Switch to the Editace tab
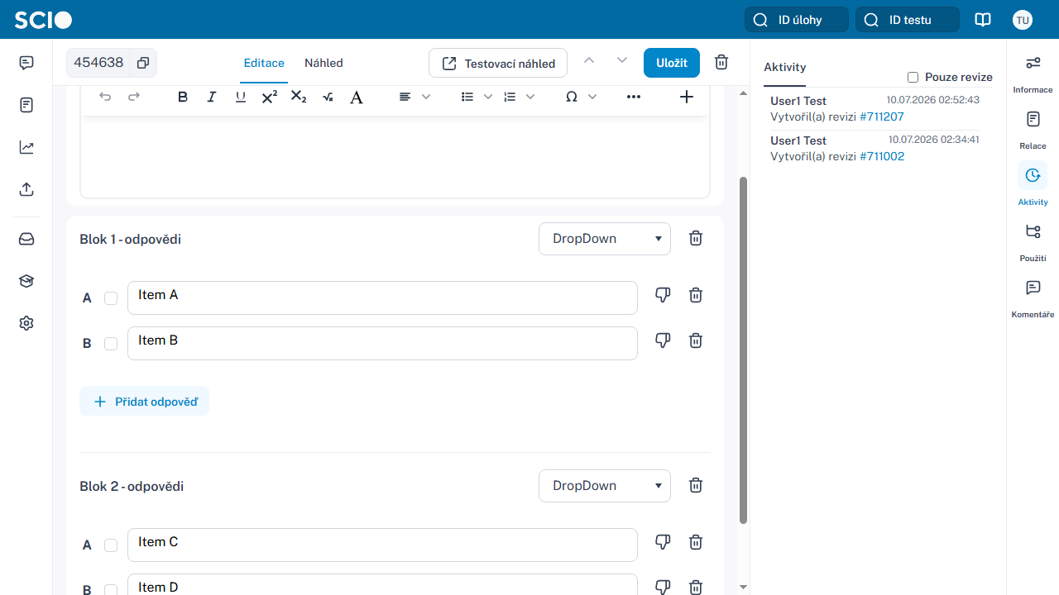 point(264,63)
